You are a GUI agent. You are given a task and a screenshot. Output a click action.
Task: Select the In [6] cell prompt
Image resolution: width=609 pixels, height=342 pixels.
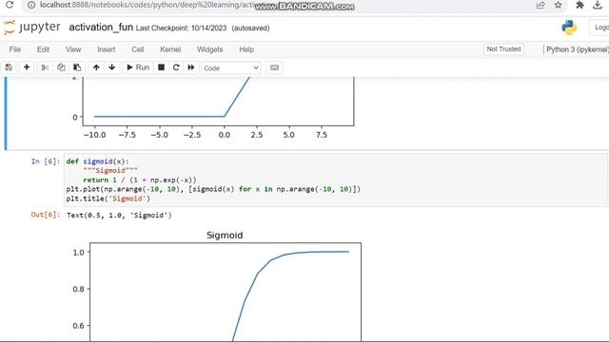coord(46,161)
